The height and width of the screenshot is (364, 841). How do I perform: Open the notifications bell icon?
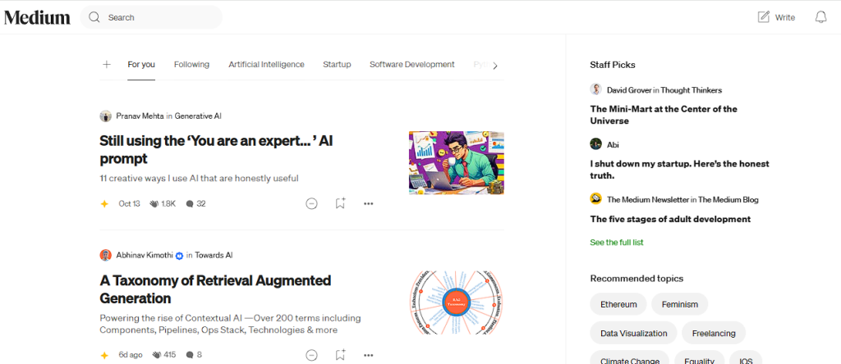pyautogui.click(x=820, y=17)
